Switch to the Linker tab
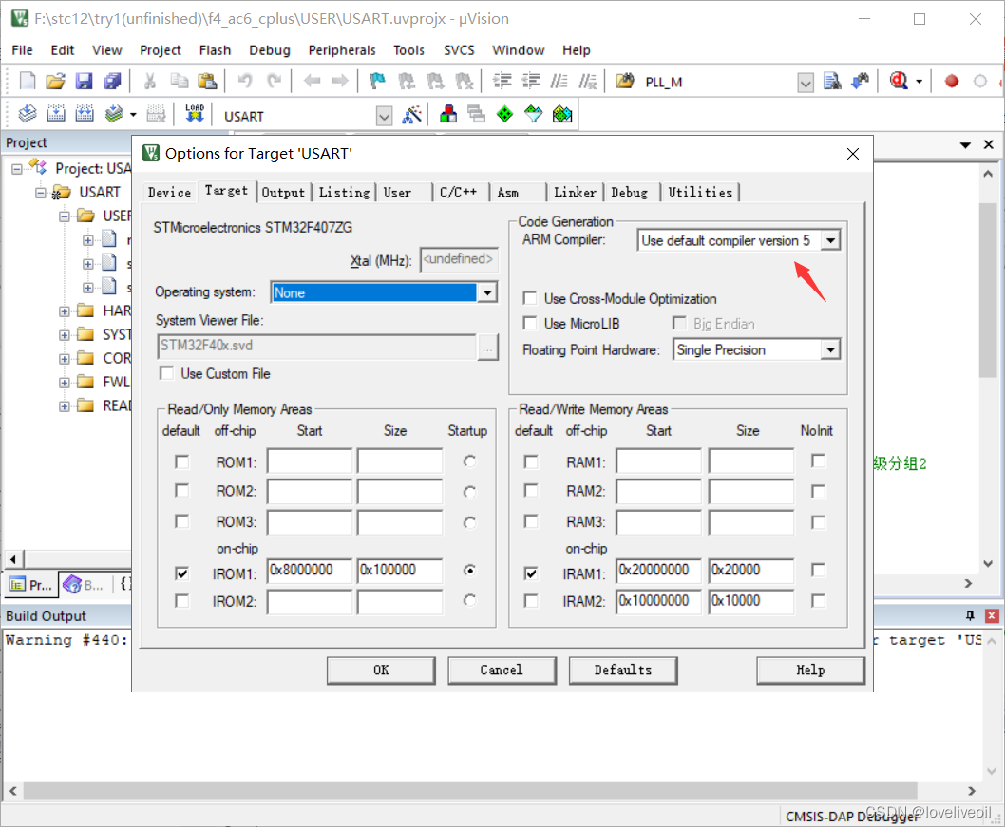This screenshot has width=1005, height=827. click(x=575, y=192)
